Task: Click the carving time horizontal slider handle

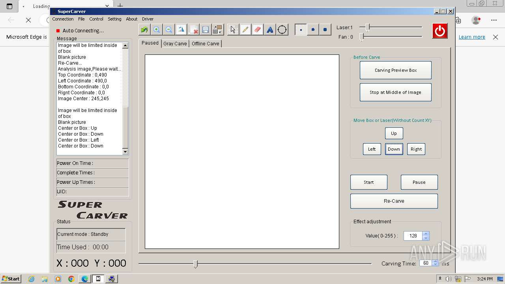Action: coord(195,264)
